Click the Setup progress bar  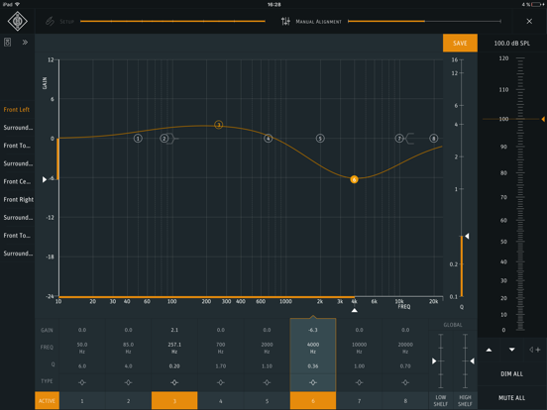click(x=172, y=21)
